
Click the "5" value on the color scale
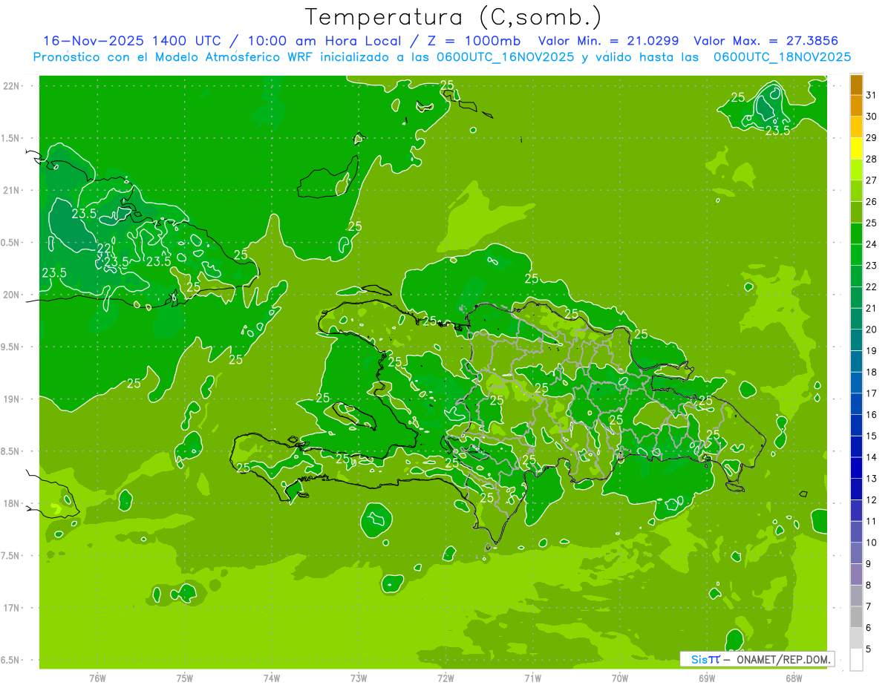click(x=869, y=649)
